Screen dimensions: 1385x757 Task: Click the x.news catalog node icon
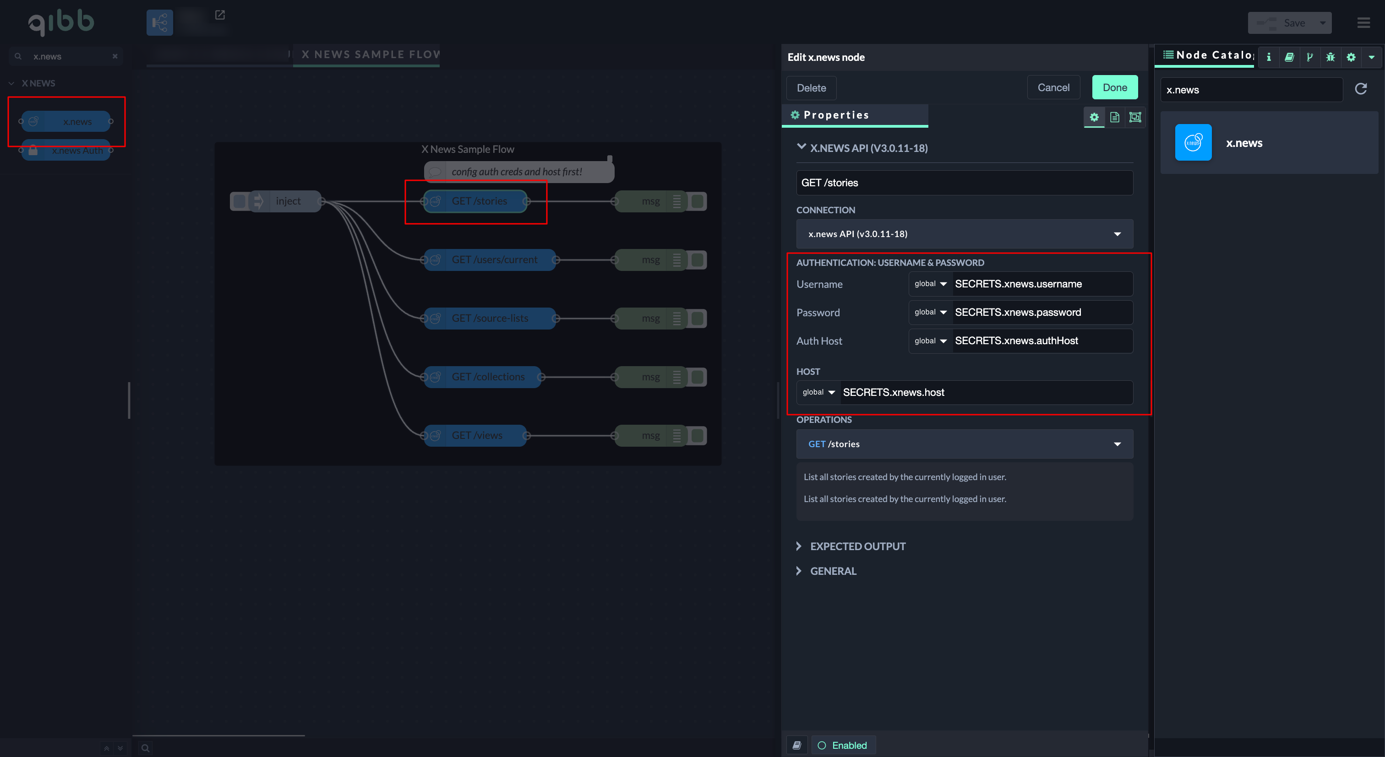point(1193,142)
